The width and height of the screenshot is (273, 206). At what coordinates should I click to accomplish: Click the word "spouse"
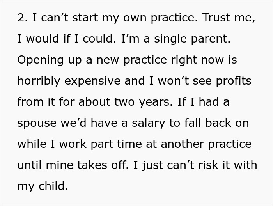point(35,124)
